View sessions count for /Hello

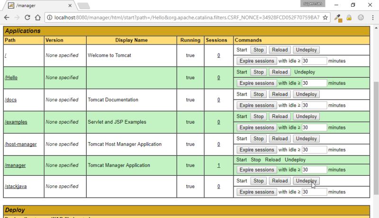click(x=218, y=78)
